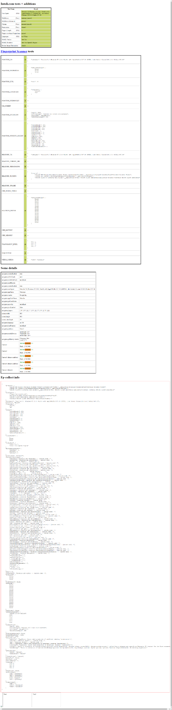Click the PHANTOM_WINDOW_HEIGHT test name

coord(12,136)
